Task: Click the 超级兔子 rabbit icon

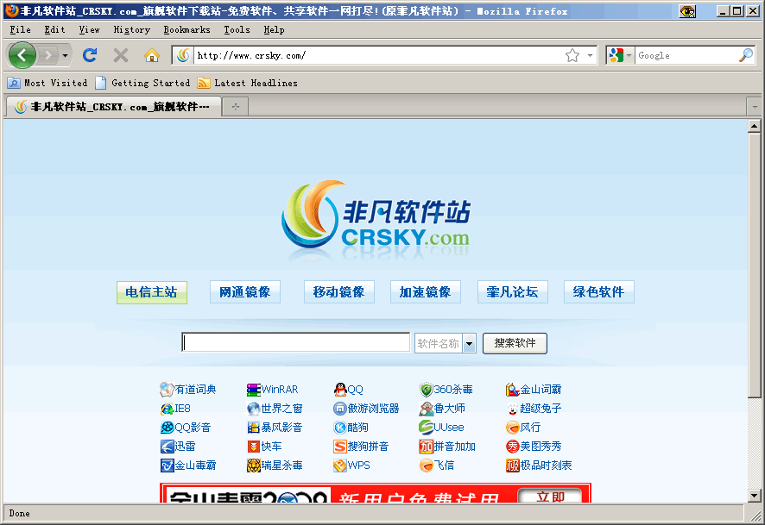Action: 512,409
